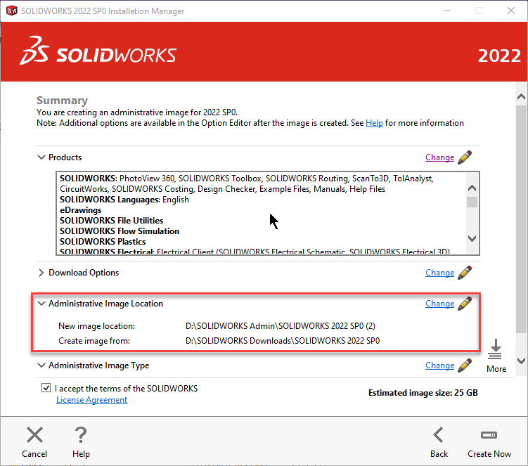Open the Help link in the summary note
Viewport: 528px width, 466px height.
[374, 123]
